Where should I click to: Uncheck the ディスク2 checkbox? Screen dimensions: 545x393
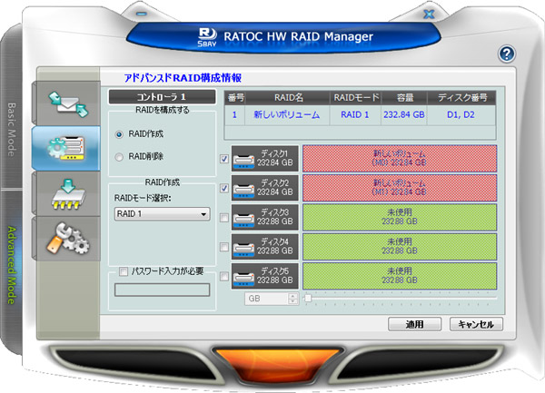224,189
